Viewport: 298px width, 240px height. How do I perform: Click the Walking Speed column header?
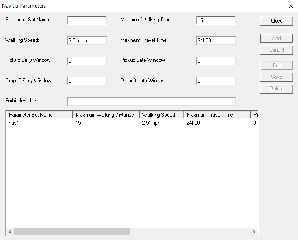click(161, 115)
